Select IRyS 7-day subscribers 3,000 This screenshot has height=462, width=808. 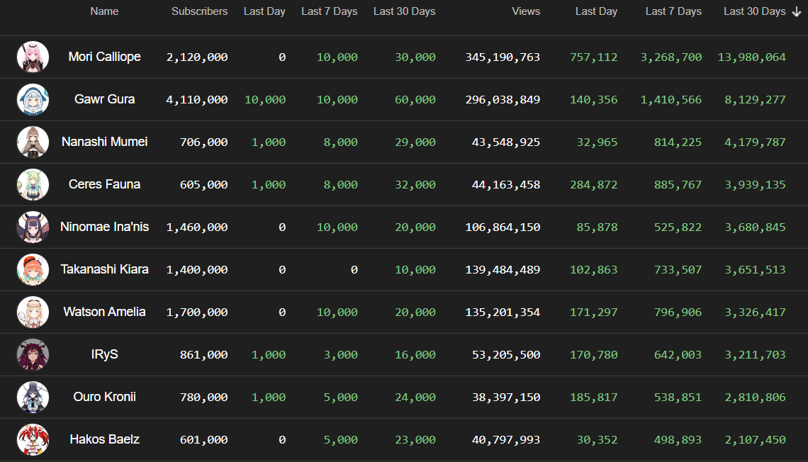tap(341, 355)
